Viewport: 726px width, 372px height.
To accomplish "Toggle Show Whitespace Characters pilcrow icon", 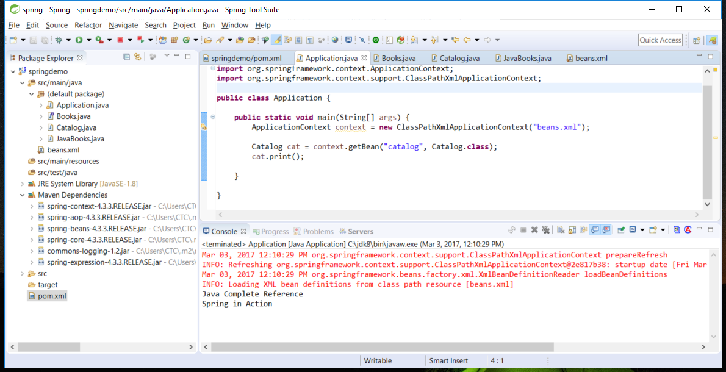I will (310, 40).
